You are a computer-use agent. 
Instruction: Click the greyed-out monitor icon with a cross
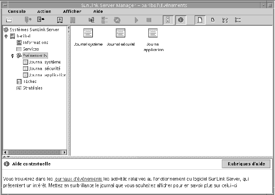[73, 20]
